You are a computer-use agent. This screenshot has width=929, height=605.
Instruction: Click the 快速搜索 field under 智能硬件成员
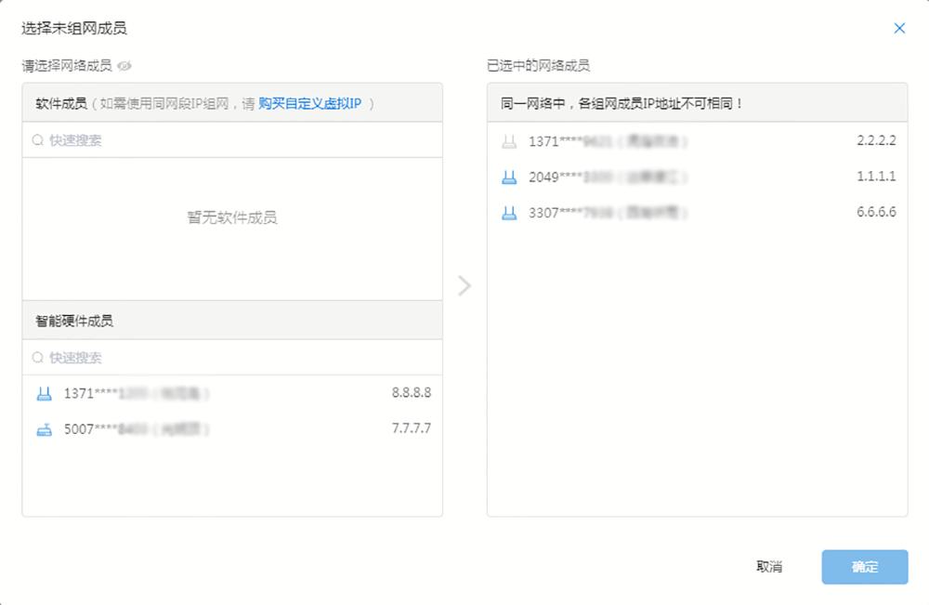coord(139,357)
